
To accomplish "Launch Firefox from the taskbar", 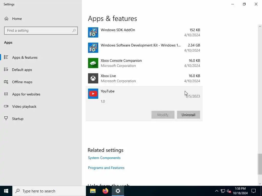I will 105,191.
